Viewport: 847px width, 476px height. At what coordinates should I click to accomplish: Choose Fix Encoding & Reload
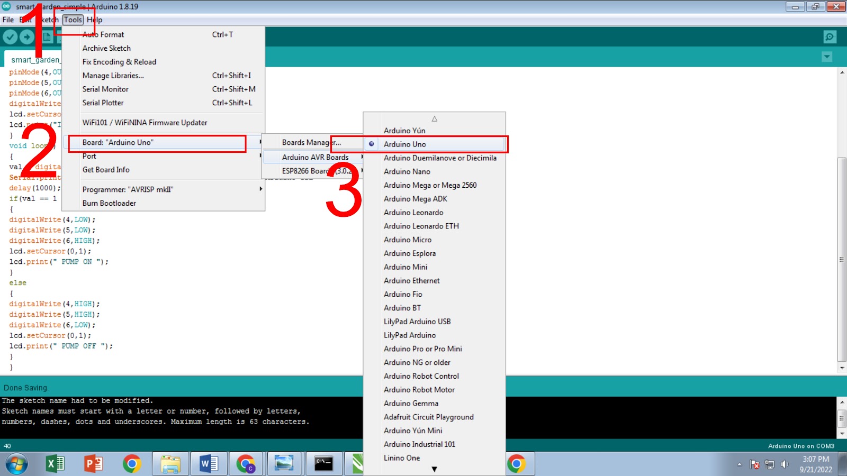[164, 62]
